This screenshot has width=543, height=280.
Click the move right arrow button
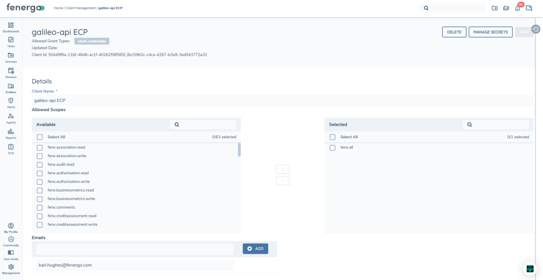(282, 169)
